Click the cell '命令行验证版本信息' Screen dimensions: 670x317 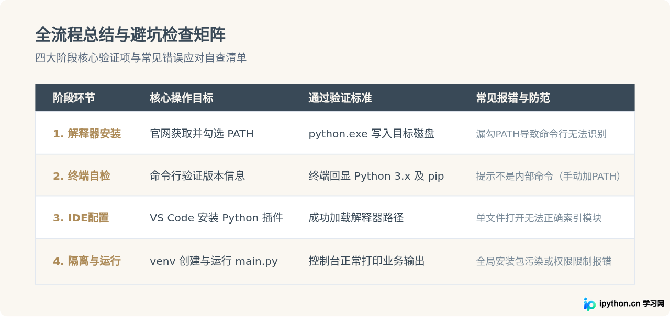tap(197, 176)
